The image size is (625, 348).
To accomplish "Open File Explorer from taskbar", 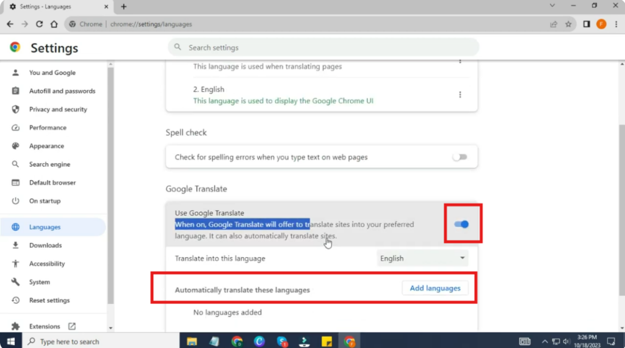I will point(192,341).
